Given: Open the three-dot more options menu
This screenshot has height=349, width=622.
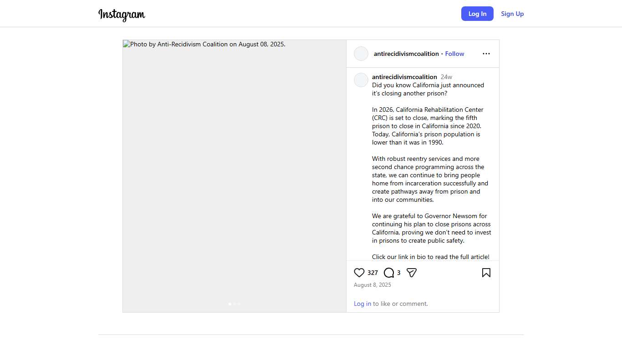Looking at the screenshot, I should (x=486, y=54).
